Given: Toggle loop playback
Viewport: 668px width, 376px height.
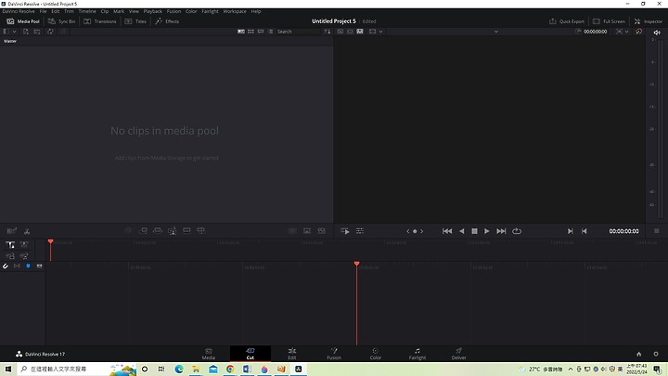Looking at the screenshot, I should [x=517, y=231].
